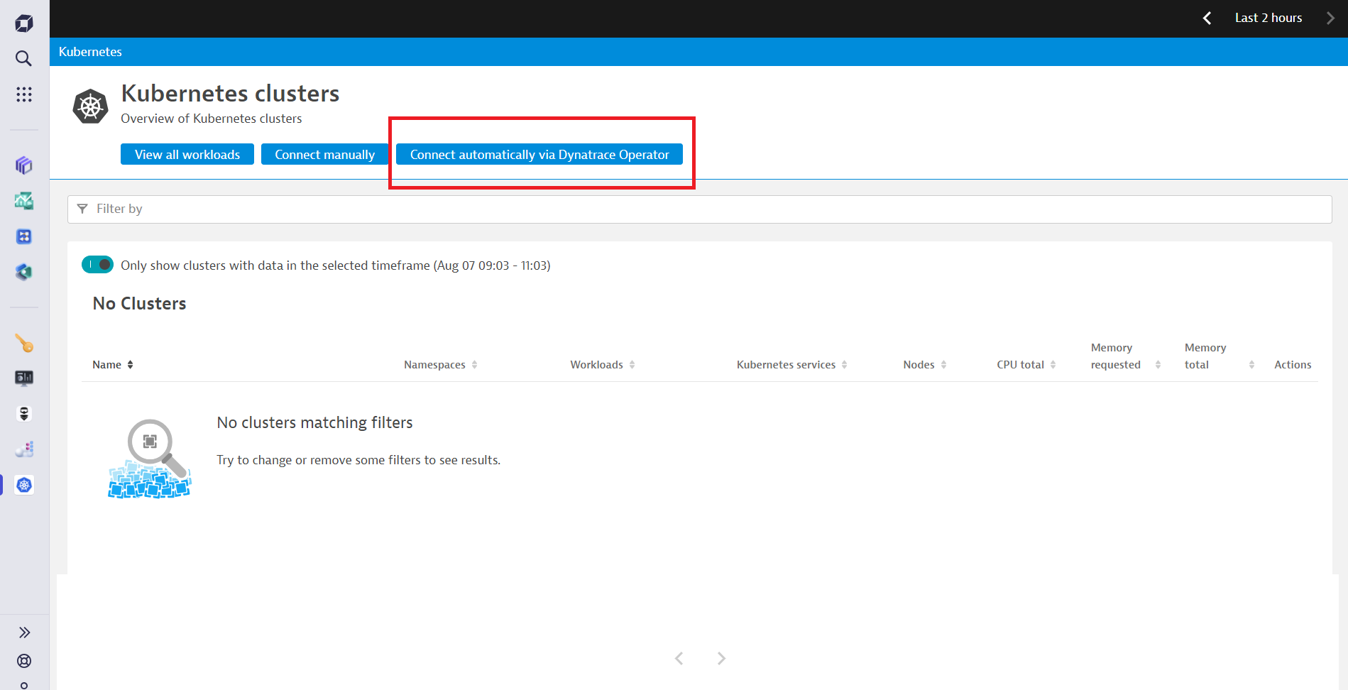Open the search magnifier in sidebar

pos(24,58)
